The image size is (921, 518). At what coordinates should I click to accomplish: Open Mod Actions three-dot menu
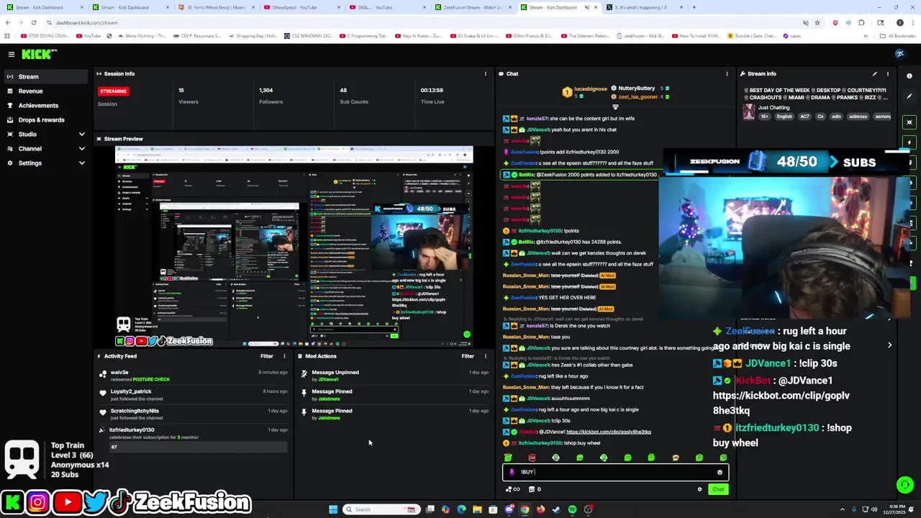pos(485,356)
